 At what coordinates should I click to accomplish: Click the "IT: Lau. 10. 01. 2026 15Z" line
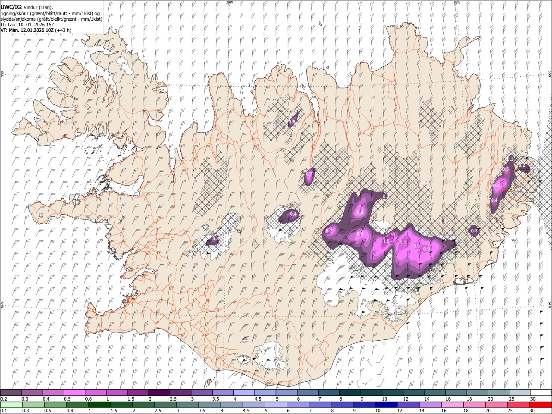coord(27,25)
